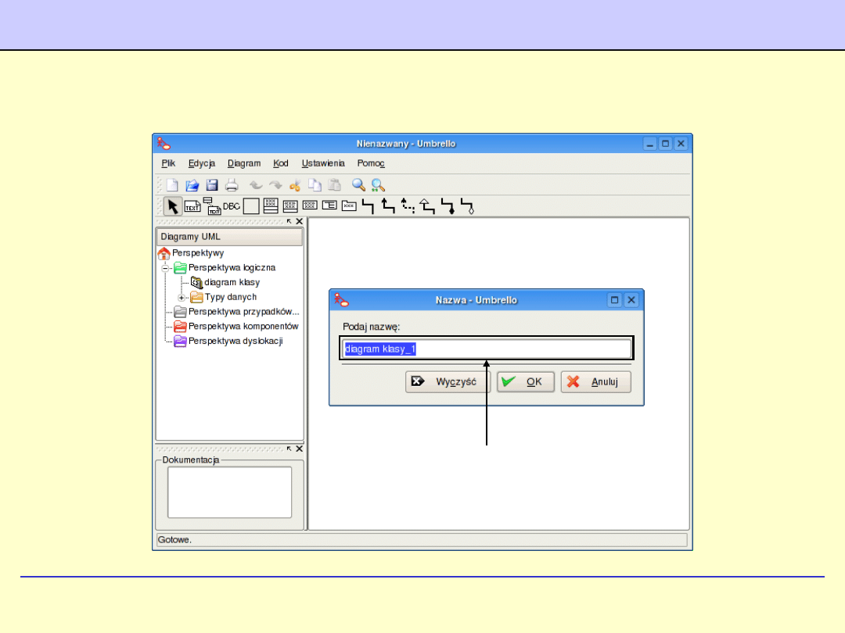Click the Wyczyść button
The height and width of the screenshot is (633, 845).
tap(448, 382)
